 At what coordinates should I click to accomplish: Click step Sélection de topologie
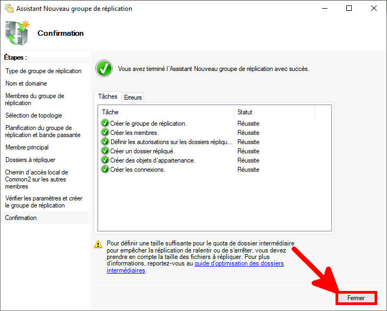point(34,115)
